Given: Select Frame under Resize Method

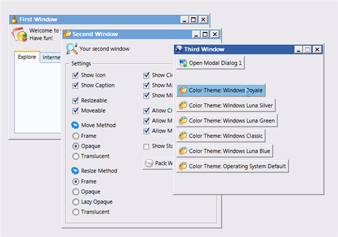Looking at the screenshot, I should 75,182.
